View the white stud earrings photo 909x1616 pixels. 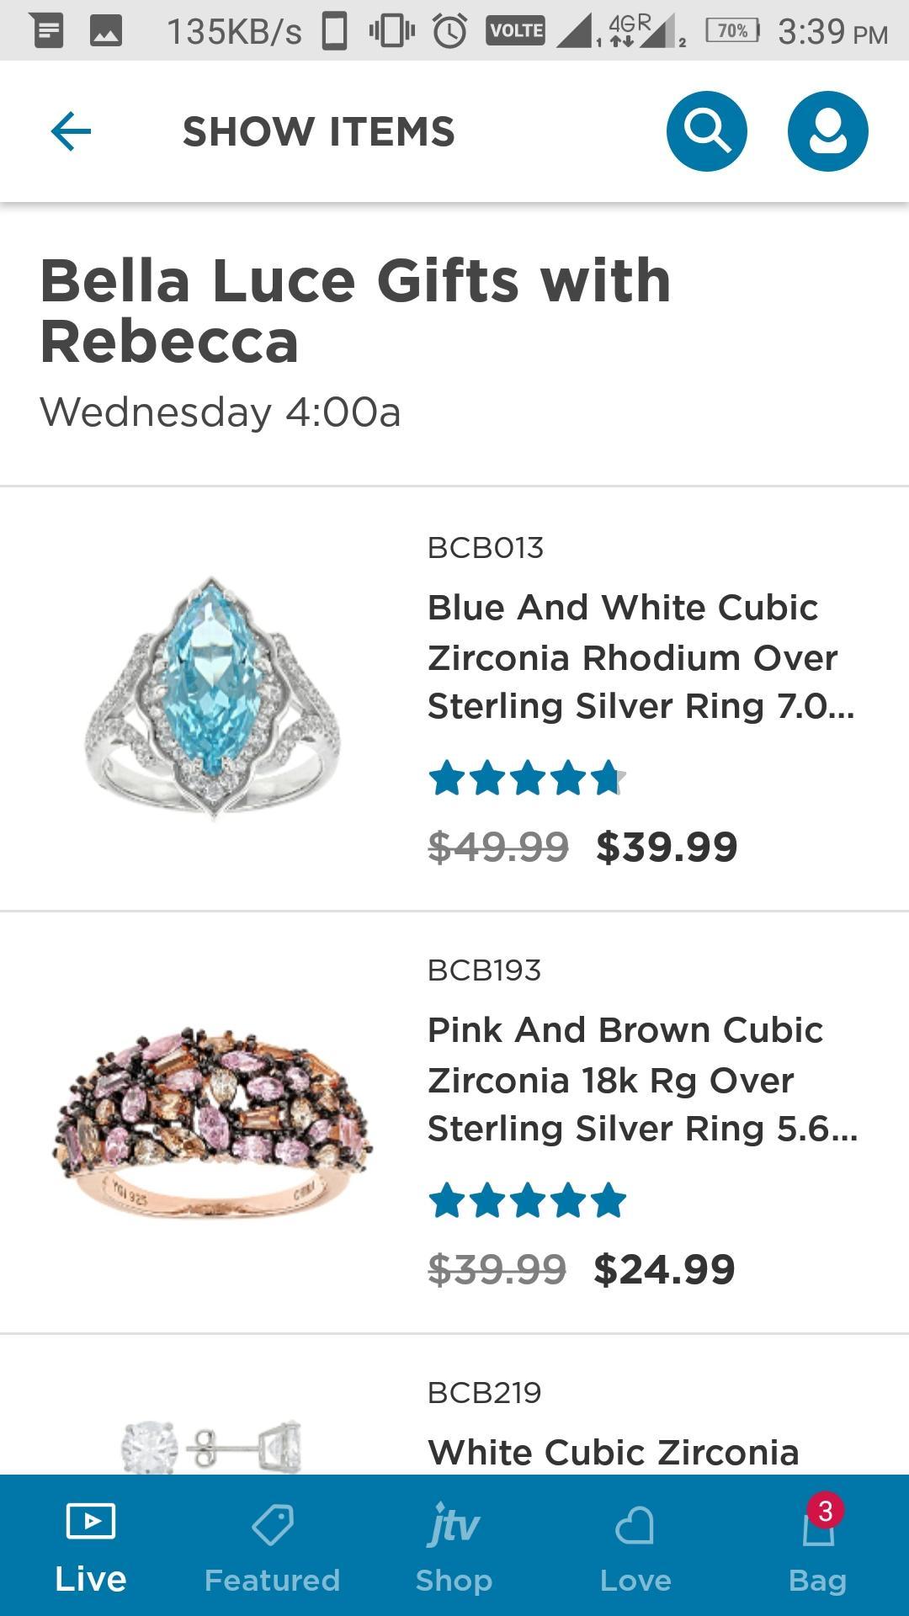(x=212, y=1446)
